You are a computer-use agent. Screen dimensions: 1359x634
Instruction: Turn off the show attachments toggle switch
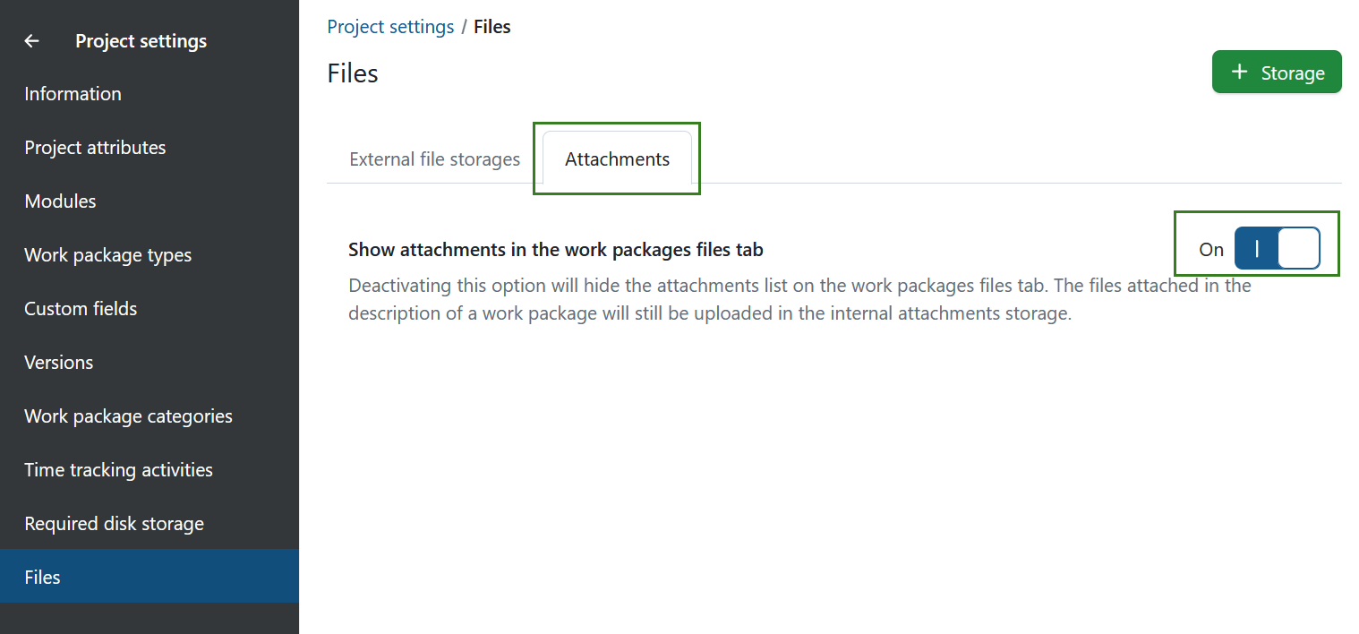pos(1276,249)
